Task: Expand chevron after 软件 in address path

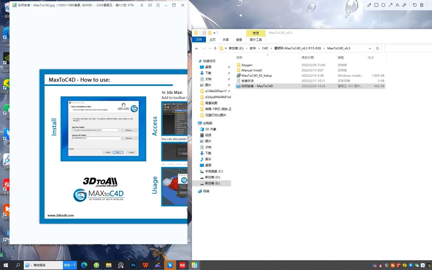Action: [259, 48]
